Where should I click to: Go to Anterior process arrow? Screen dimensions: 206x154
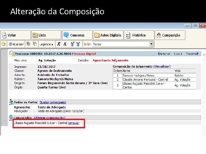pos(159,54)
